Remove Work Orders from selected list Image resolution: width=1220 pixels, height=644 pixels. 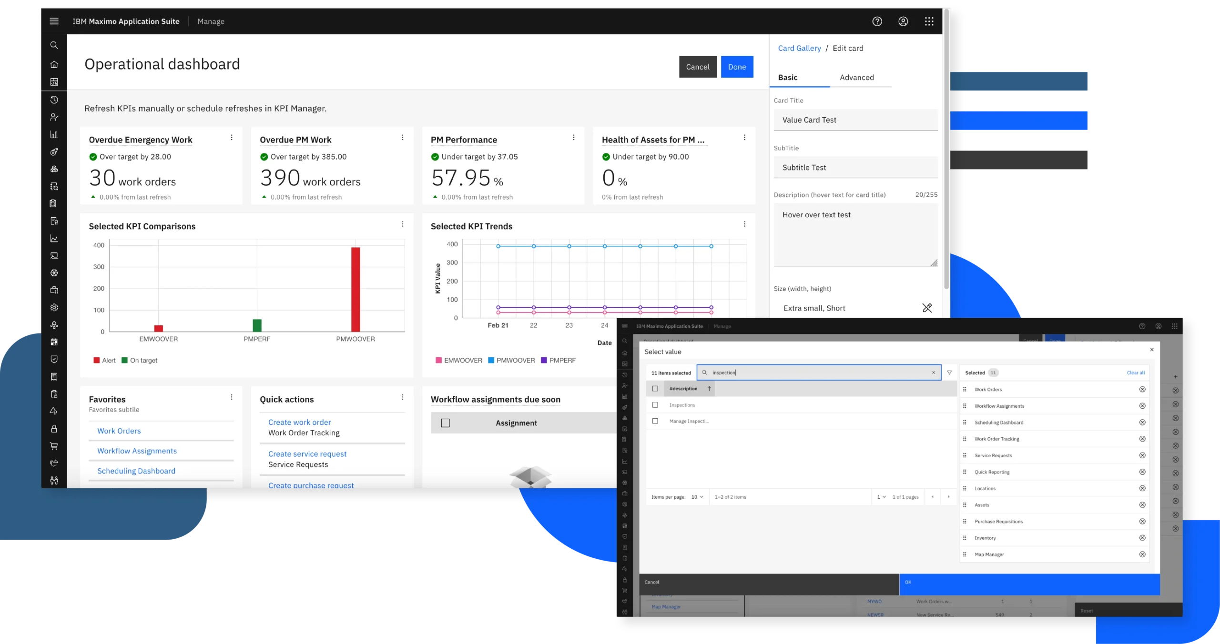point(1142,390)
